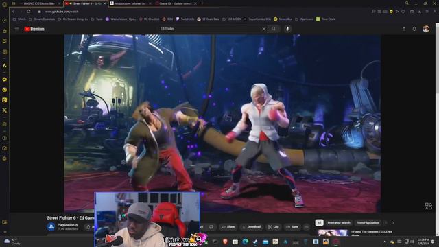Open history clock icon in Opera sidebar
439x247 pixels.
(x=5, y=138)
